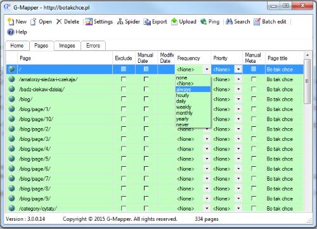Viewport: 317px width, 229px height.
Task: Open a project via Open icon
Action: coord(33,22)
